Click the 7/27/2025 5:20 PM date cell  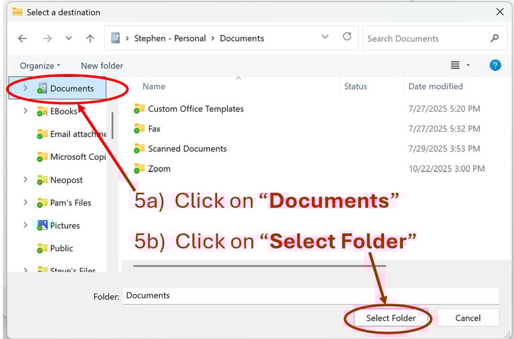pyautogui.click(x=444, y=109)
